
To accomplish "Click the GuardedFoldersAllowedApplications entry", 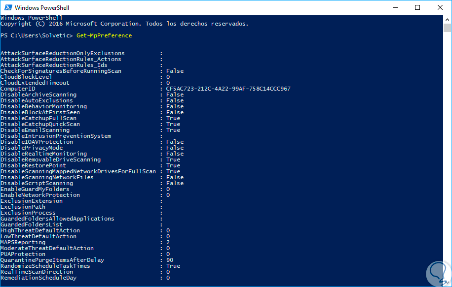I will pos(57,219).
